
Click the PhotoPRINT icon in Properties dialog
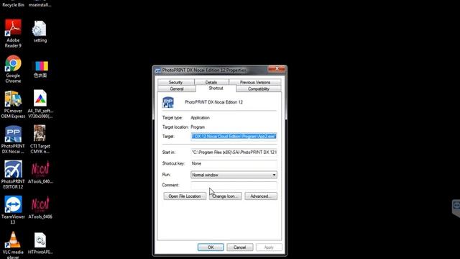tap(168, 102)
